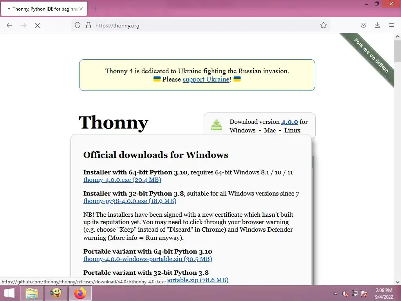Open the Firefox application menu
Viewport: 401px width, 301px height.
click(392, 25)
